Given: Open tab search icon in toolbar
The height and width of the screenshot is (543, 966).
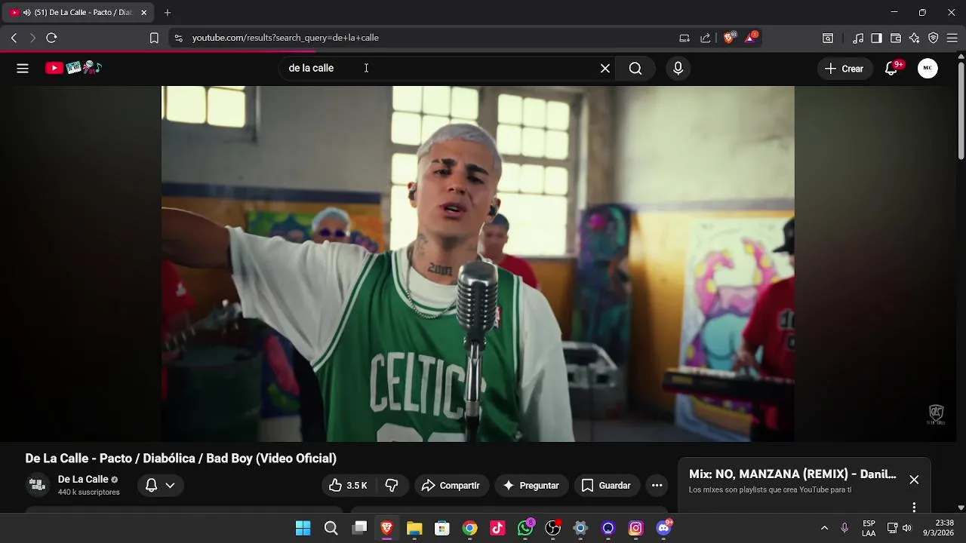Looking at the screenshot, I should [828, 38].
